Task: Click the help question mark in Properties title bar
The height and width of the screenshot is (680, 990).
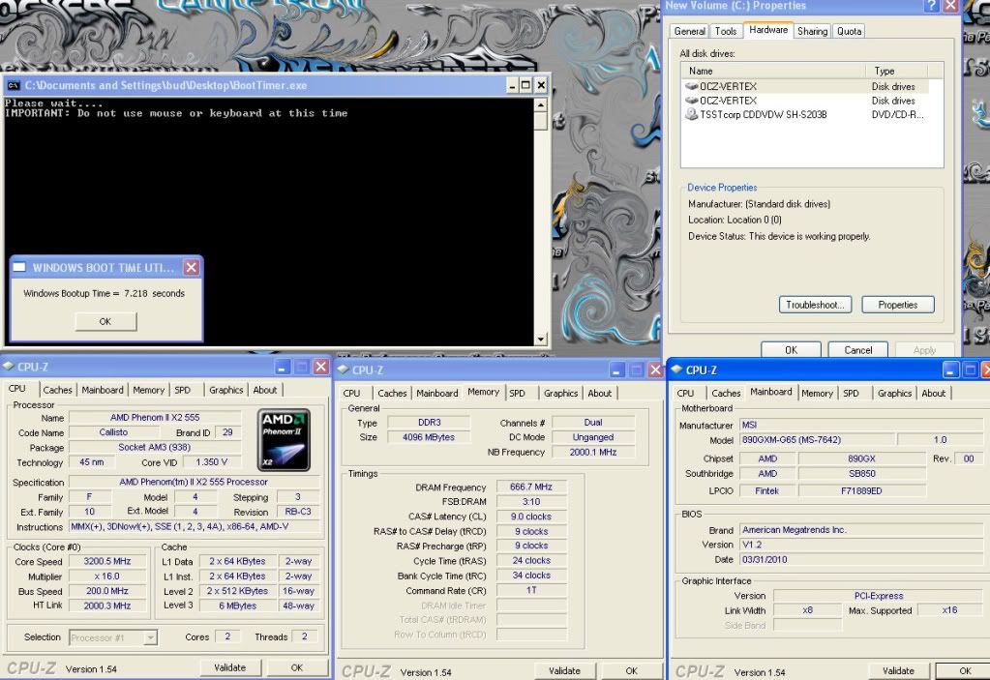Action: (931, 6)
